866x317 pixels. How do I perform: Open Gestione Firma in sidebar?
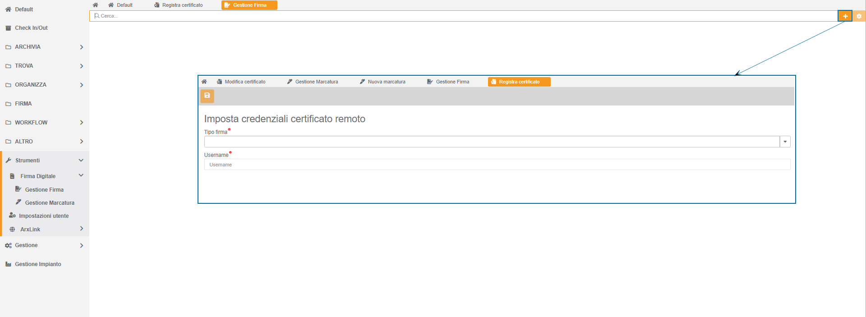[x=44, y=190]
